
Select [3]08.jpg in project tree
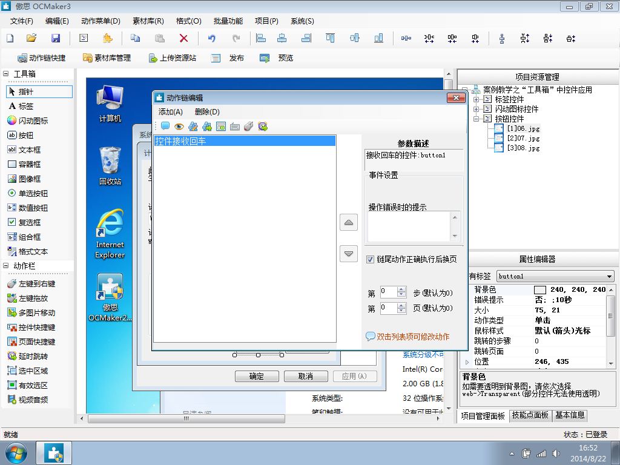523,148
